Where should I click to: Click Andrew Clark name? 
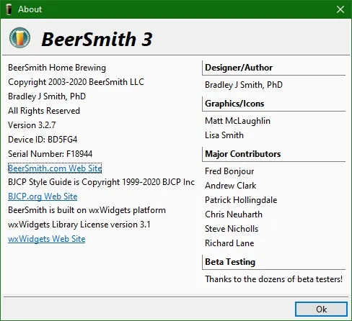tap(230, 186)
